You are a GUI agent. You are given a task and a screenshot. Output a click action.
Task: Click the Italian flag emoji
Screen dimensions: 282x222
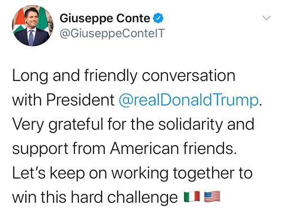(192, 197)
